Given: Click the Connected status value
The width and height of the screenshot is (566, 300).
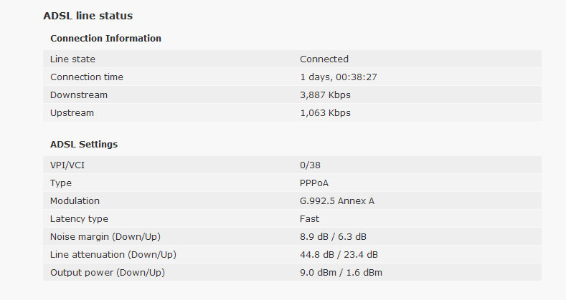Looking at the screenshot, I should [x=324, y=59].
